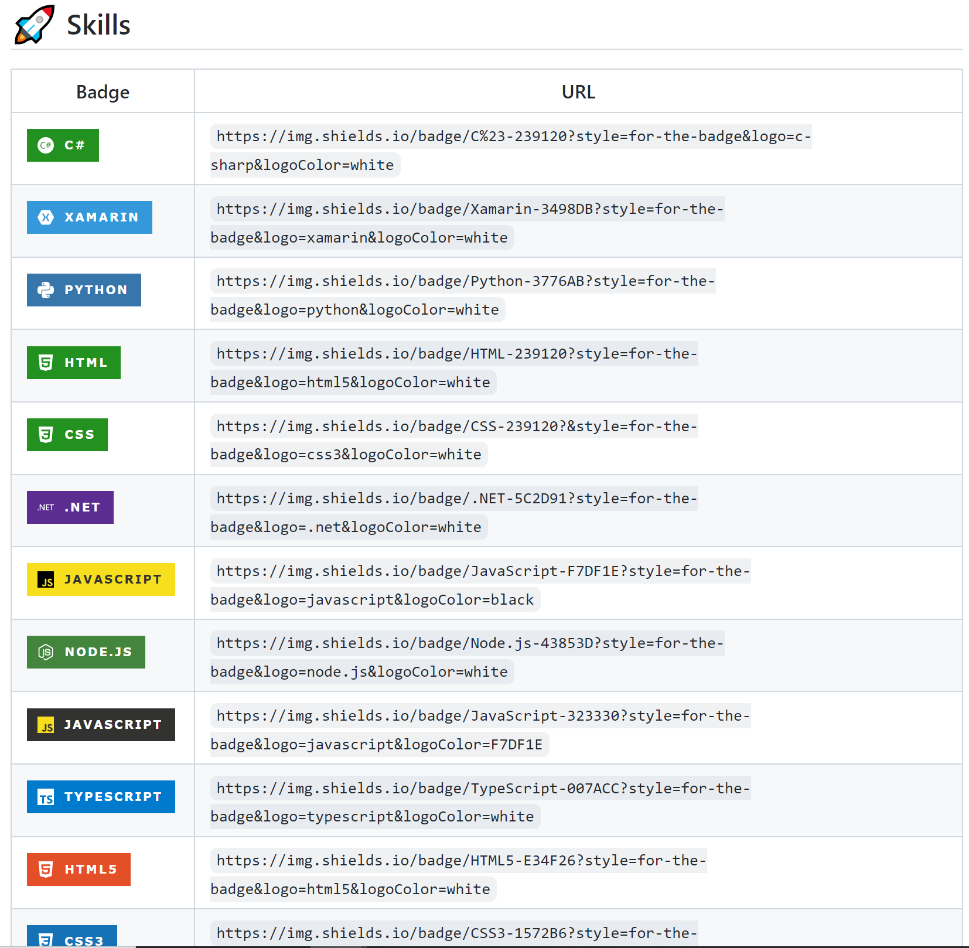Click the green CSS badge
The image size is (969, 948).
coord(67,435)
